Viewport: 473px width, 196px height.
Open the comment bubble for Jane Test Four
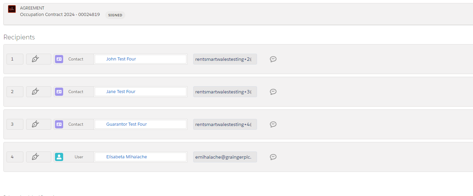(x=273, y=91)
